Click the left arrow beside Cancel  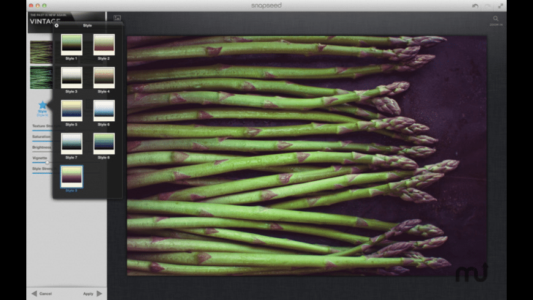(x=34, y=293)
